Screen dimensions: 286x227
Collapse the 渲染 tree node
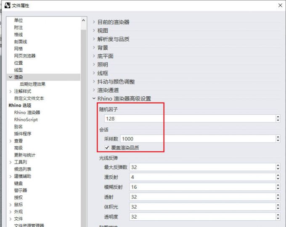pyautogui.click(x=11, y=77)
